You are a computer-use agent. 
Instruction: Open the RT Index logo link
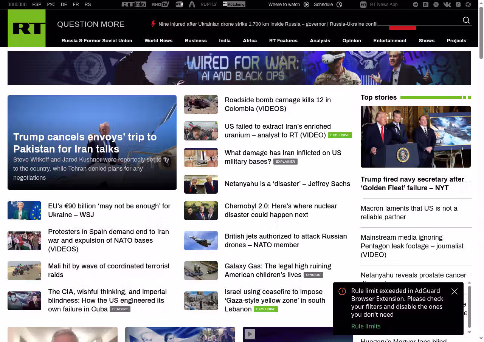(133, 5)
